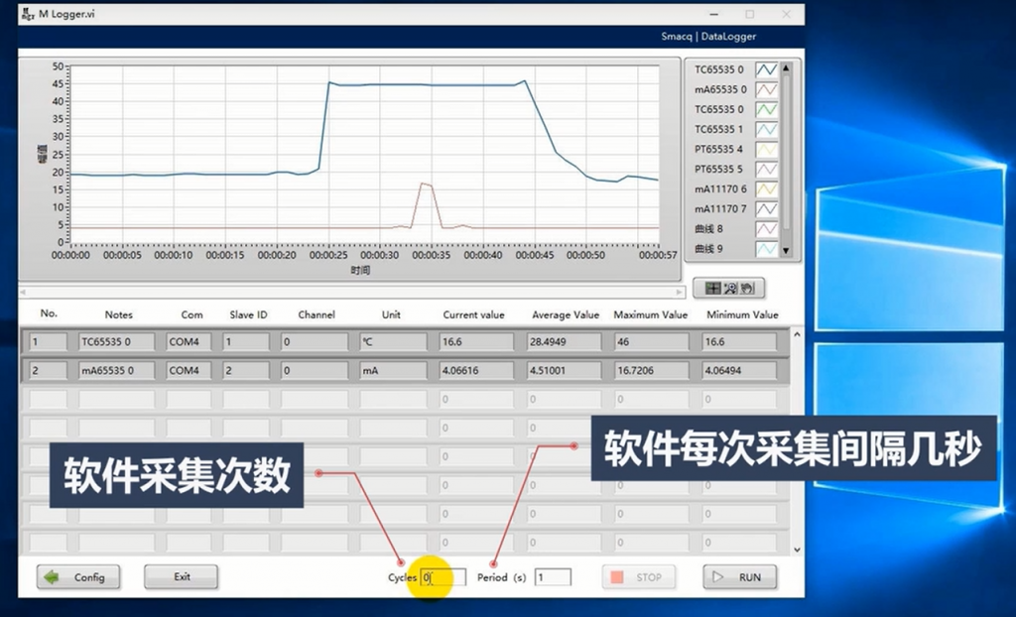This screenshot has height=617, width=1016.
Task: Activate the hand pan tool in graph palette
Action: click(x=748, y=289)
